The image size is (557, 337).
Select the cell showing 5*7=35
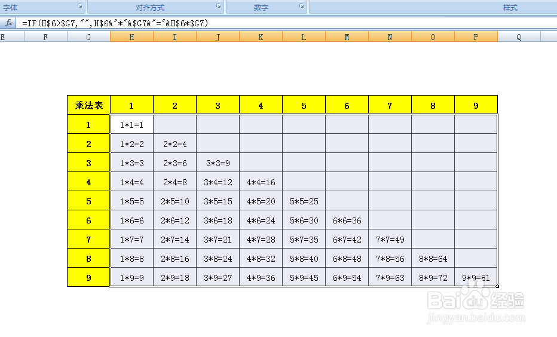pos(304,240)
